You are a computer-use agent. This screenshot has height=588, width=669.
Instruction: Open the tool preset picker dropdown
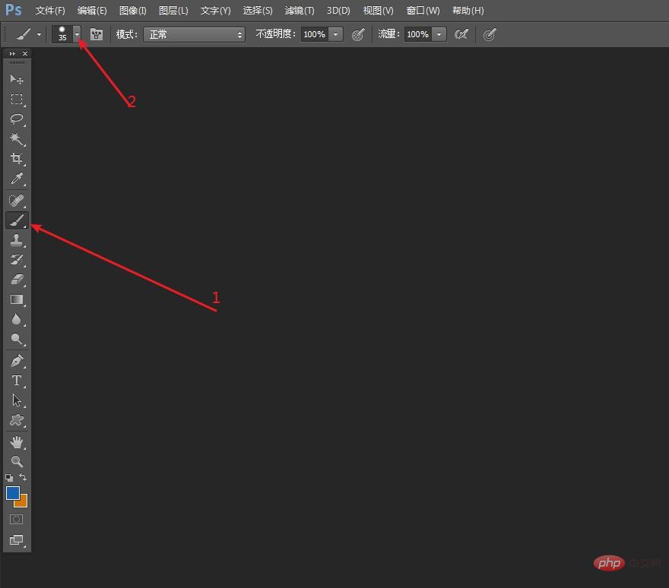[x=39, y=34]
